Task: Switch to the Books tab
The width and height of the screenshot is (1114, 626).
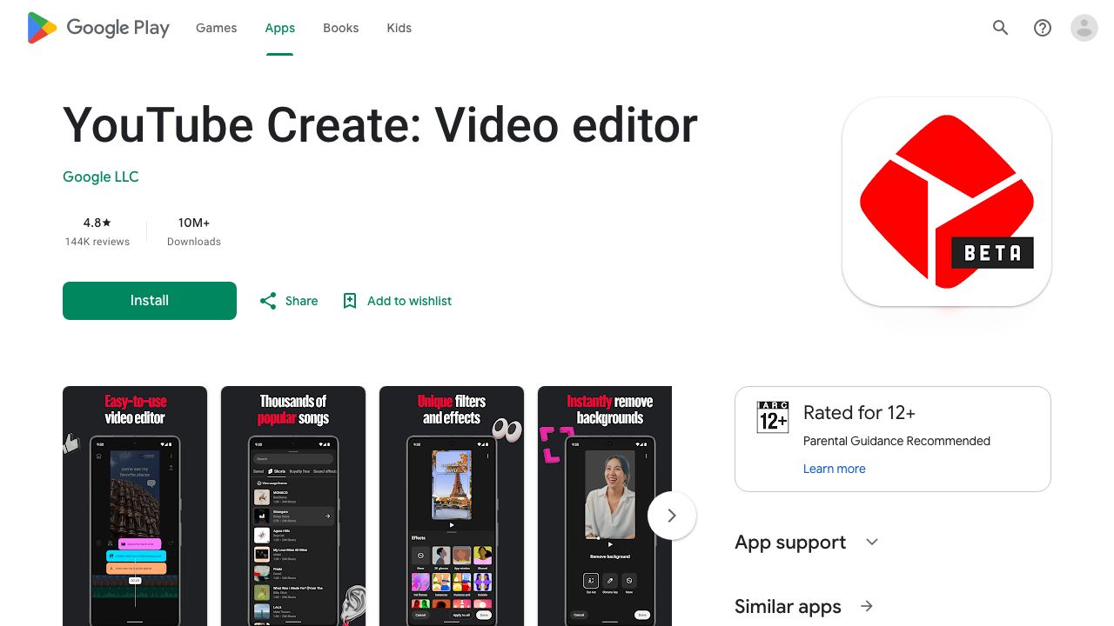Action: 341,28
